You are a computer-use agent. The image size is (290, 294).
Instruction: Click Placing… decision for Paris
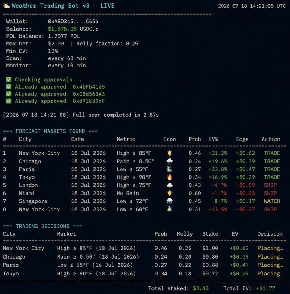coord(270,265)
